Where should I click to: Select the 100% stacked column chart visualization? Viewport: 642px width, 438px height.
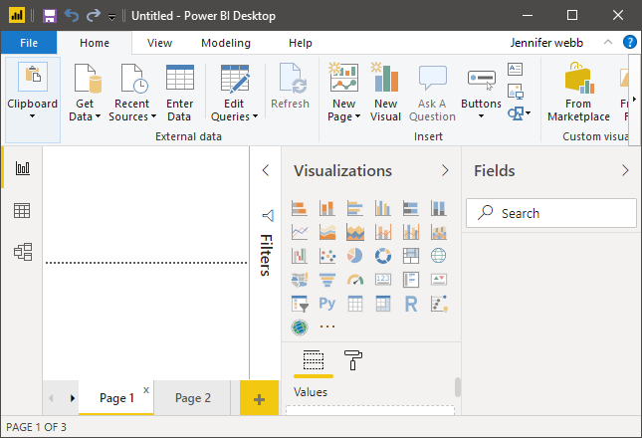[439, 208]
